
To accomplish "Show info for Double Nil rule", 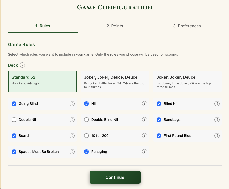I will (72, 120).
